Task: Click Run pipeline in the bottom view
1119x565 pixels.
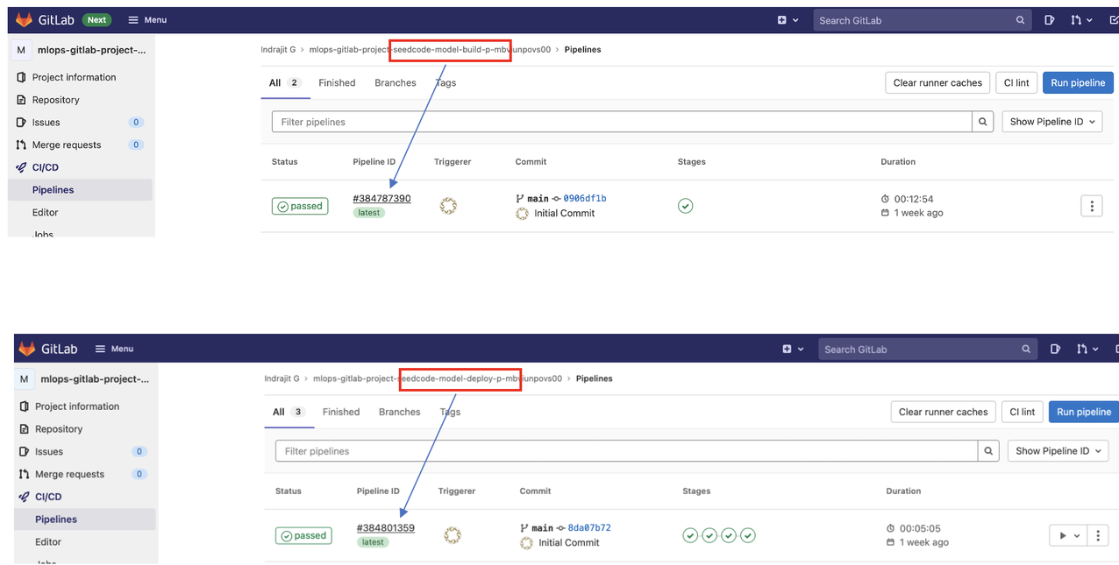Action: [x=1084, y=412]
